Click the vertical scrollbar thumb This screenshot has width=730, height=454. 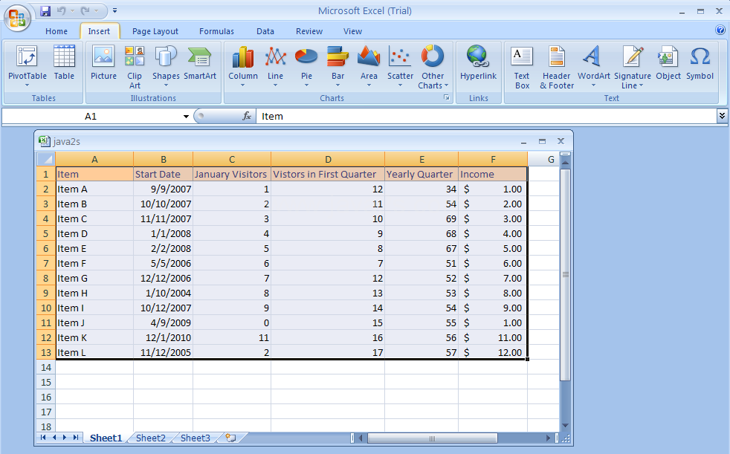coord(565,274)
